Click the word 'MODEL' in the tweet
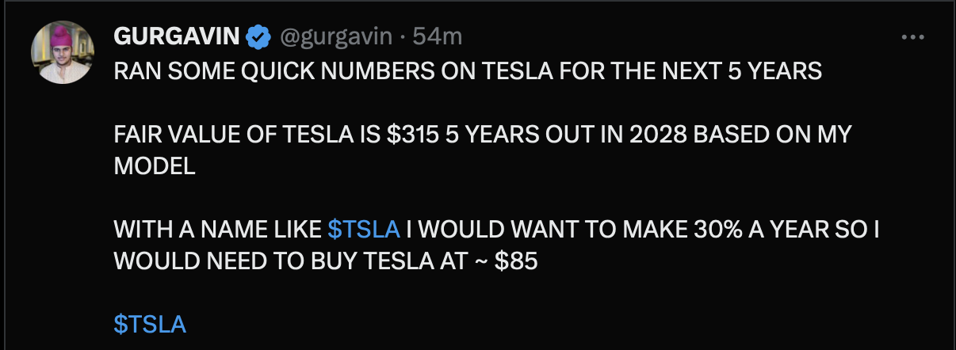 point(155,166)
